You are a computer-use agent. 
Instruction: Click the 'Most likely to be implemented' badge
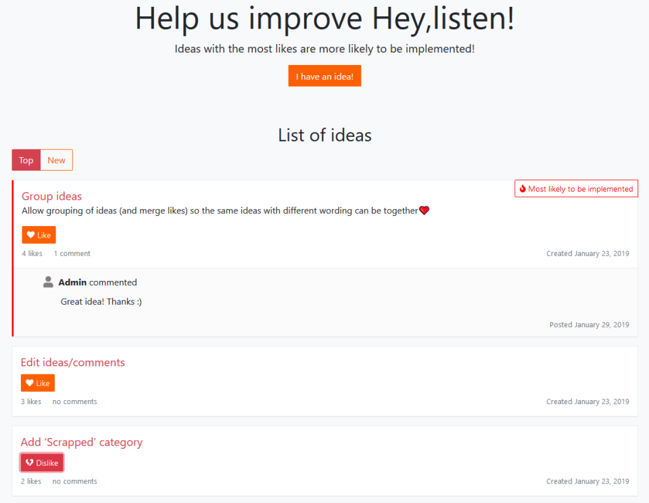click(576, 188)
